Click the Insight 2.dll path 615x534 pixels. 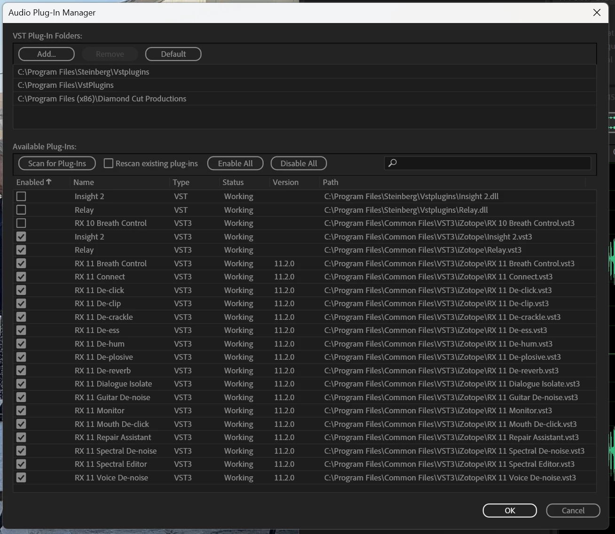411,196
